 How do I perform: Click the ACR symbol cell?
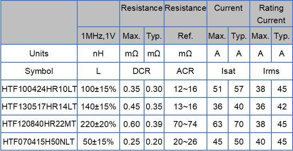pyautogui.click(x=185, y=71)
